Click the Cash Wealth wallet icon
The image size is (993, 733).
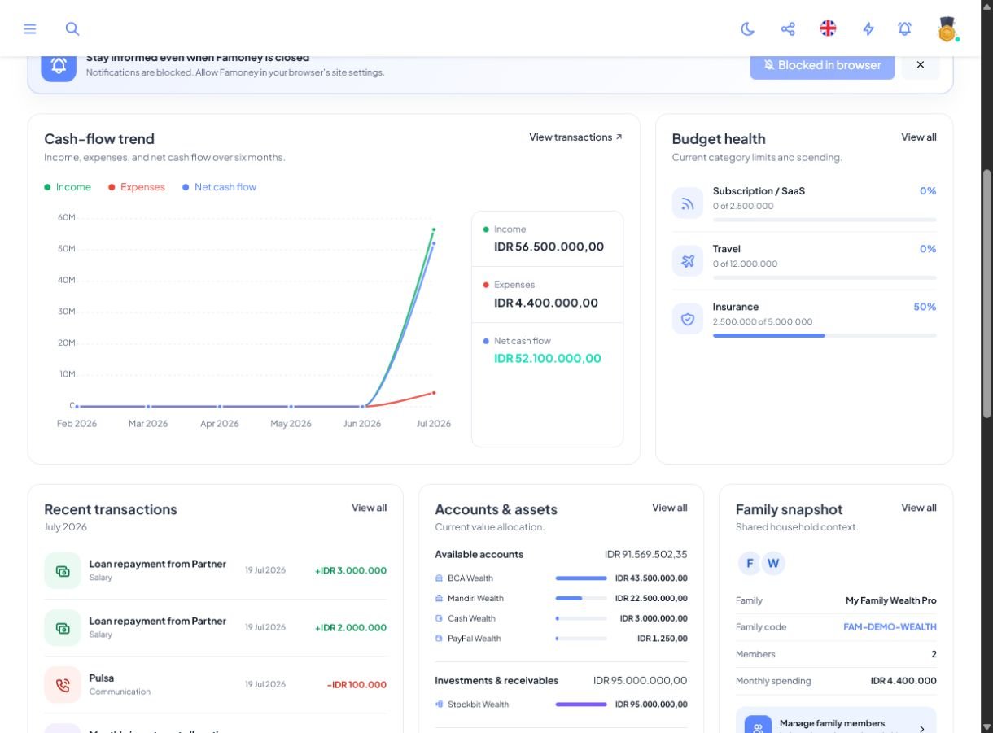pos(440,619)
